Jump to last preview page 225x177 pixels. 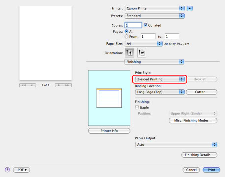(x=67, y=85)
